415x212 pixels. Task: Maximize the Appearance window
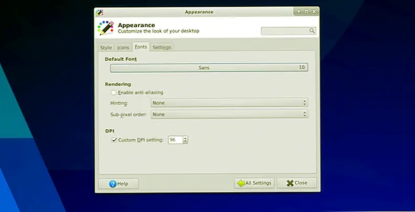(x=306, y=12)
